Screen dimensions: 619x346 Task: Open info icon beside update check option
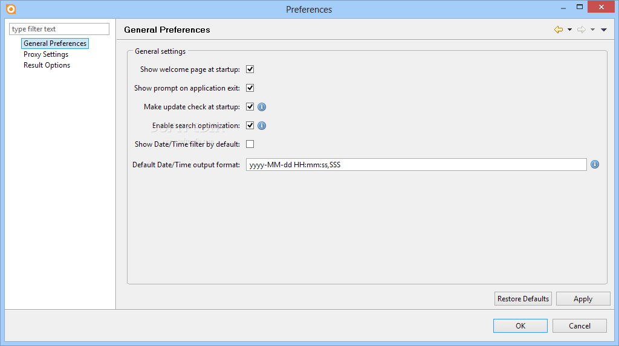pos(262,107)
